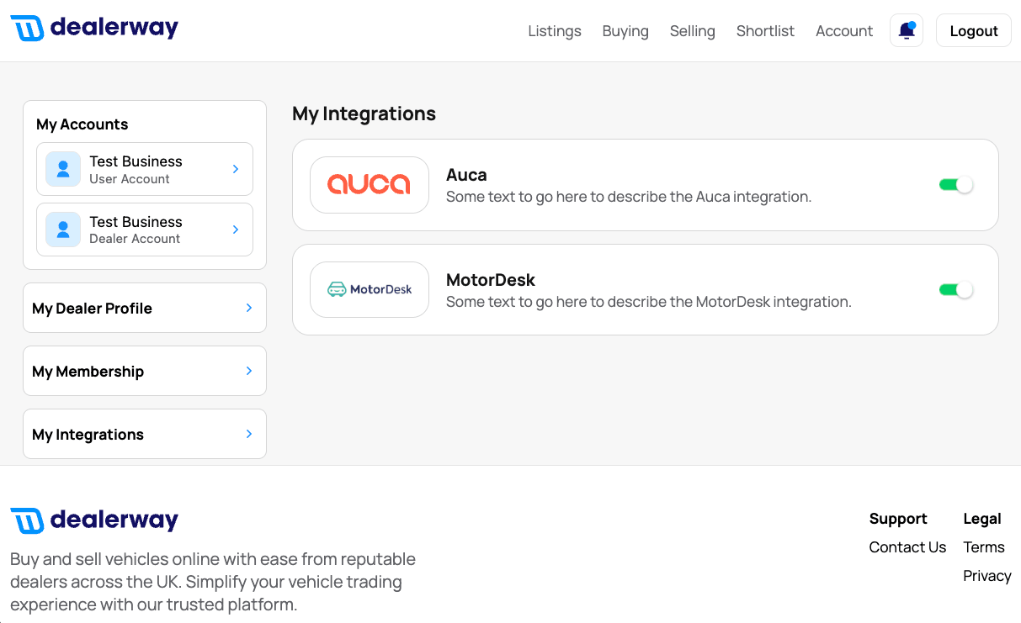Click the MotorDesk integration logo
Viewport: 1021px width, 623px height.
[370, 289]
